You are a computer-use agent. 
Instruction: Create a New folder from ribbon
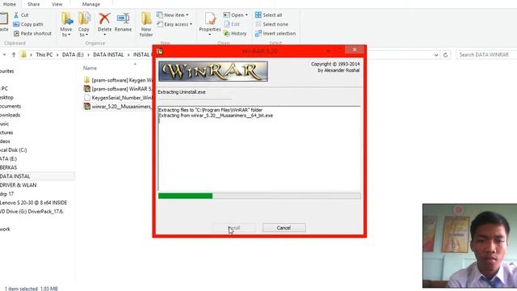click(146, 24)
